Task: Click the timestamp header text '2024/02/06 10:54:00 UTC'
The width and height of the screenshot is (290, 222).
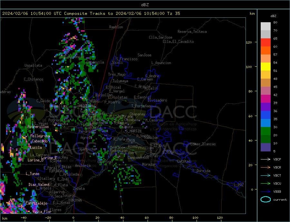Action: point(32,14)
